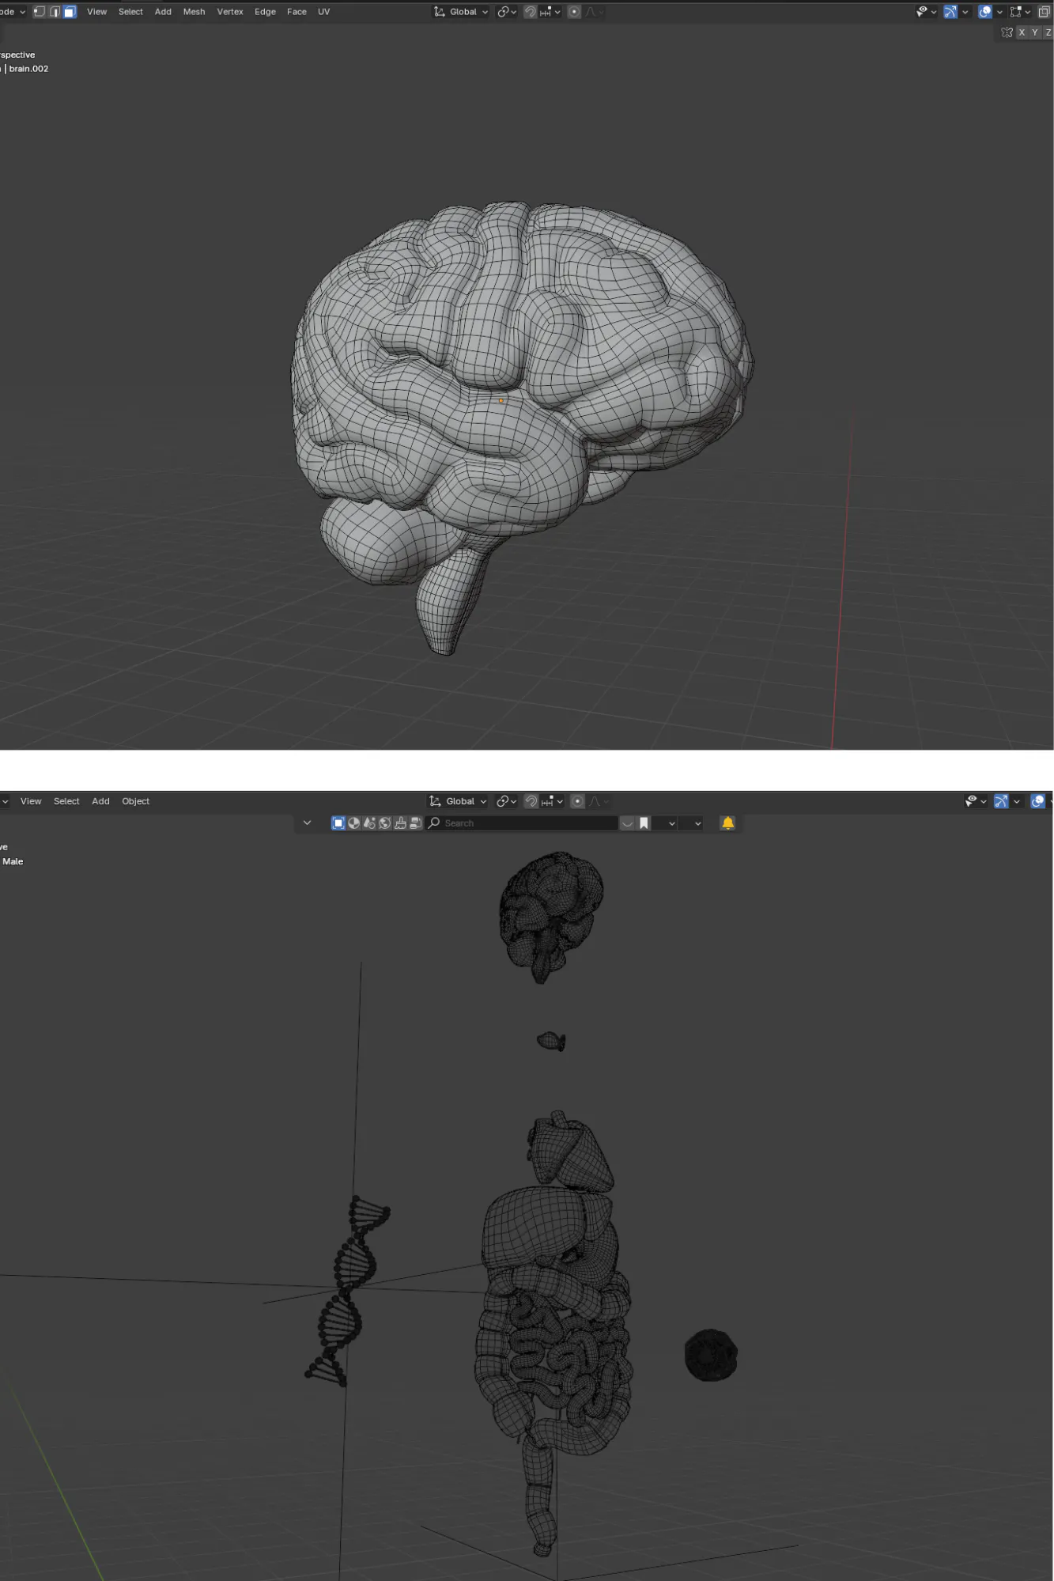Open the Mesh menu
This screenshot has height=1581, width=1054.
click(x=194, y=12)
